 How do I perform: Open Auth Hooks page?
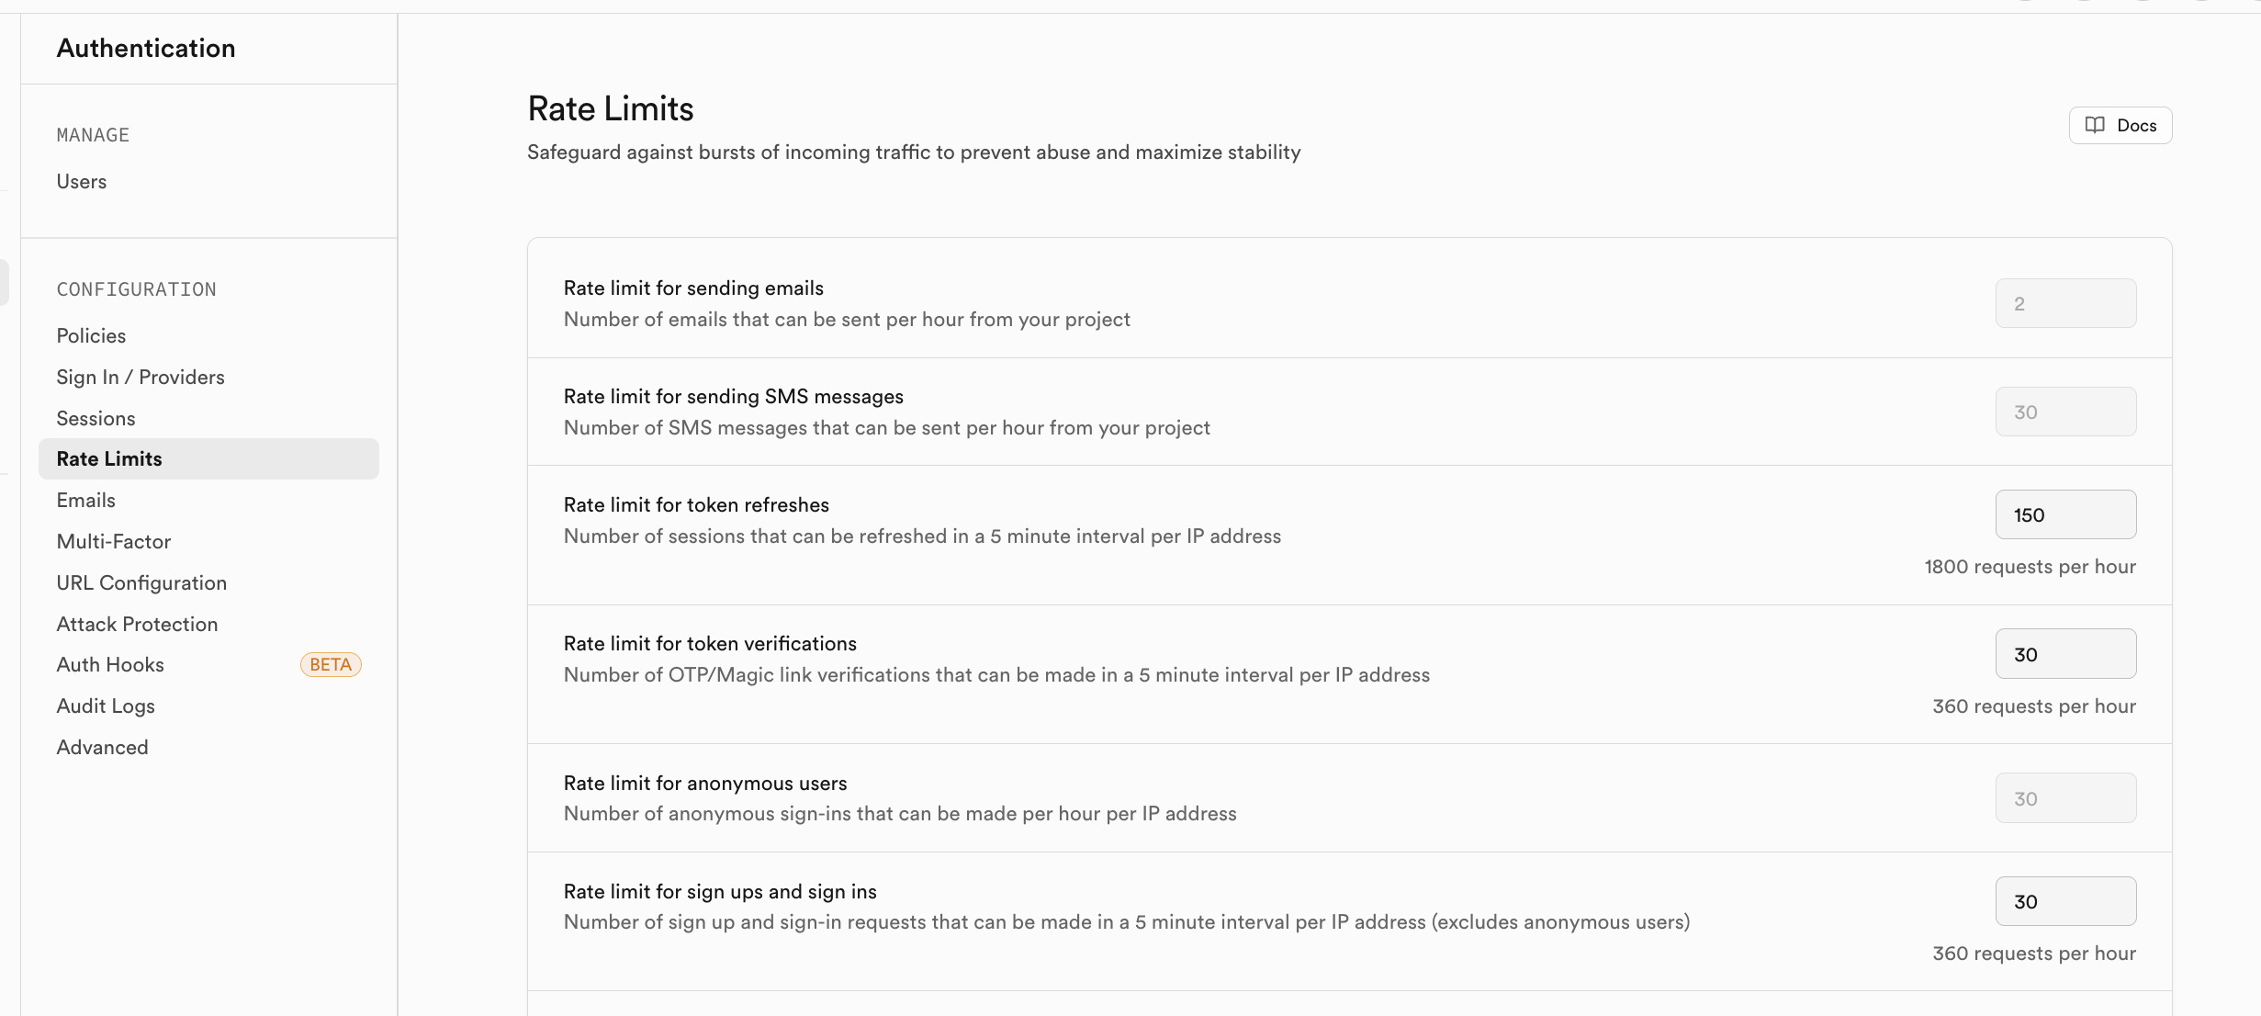tap(110, 665)
